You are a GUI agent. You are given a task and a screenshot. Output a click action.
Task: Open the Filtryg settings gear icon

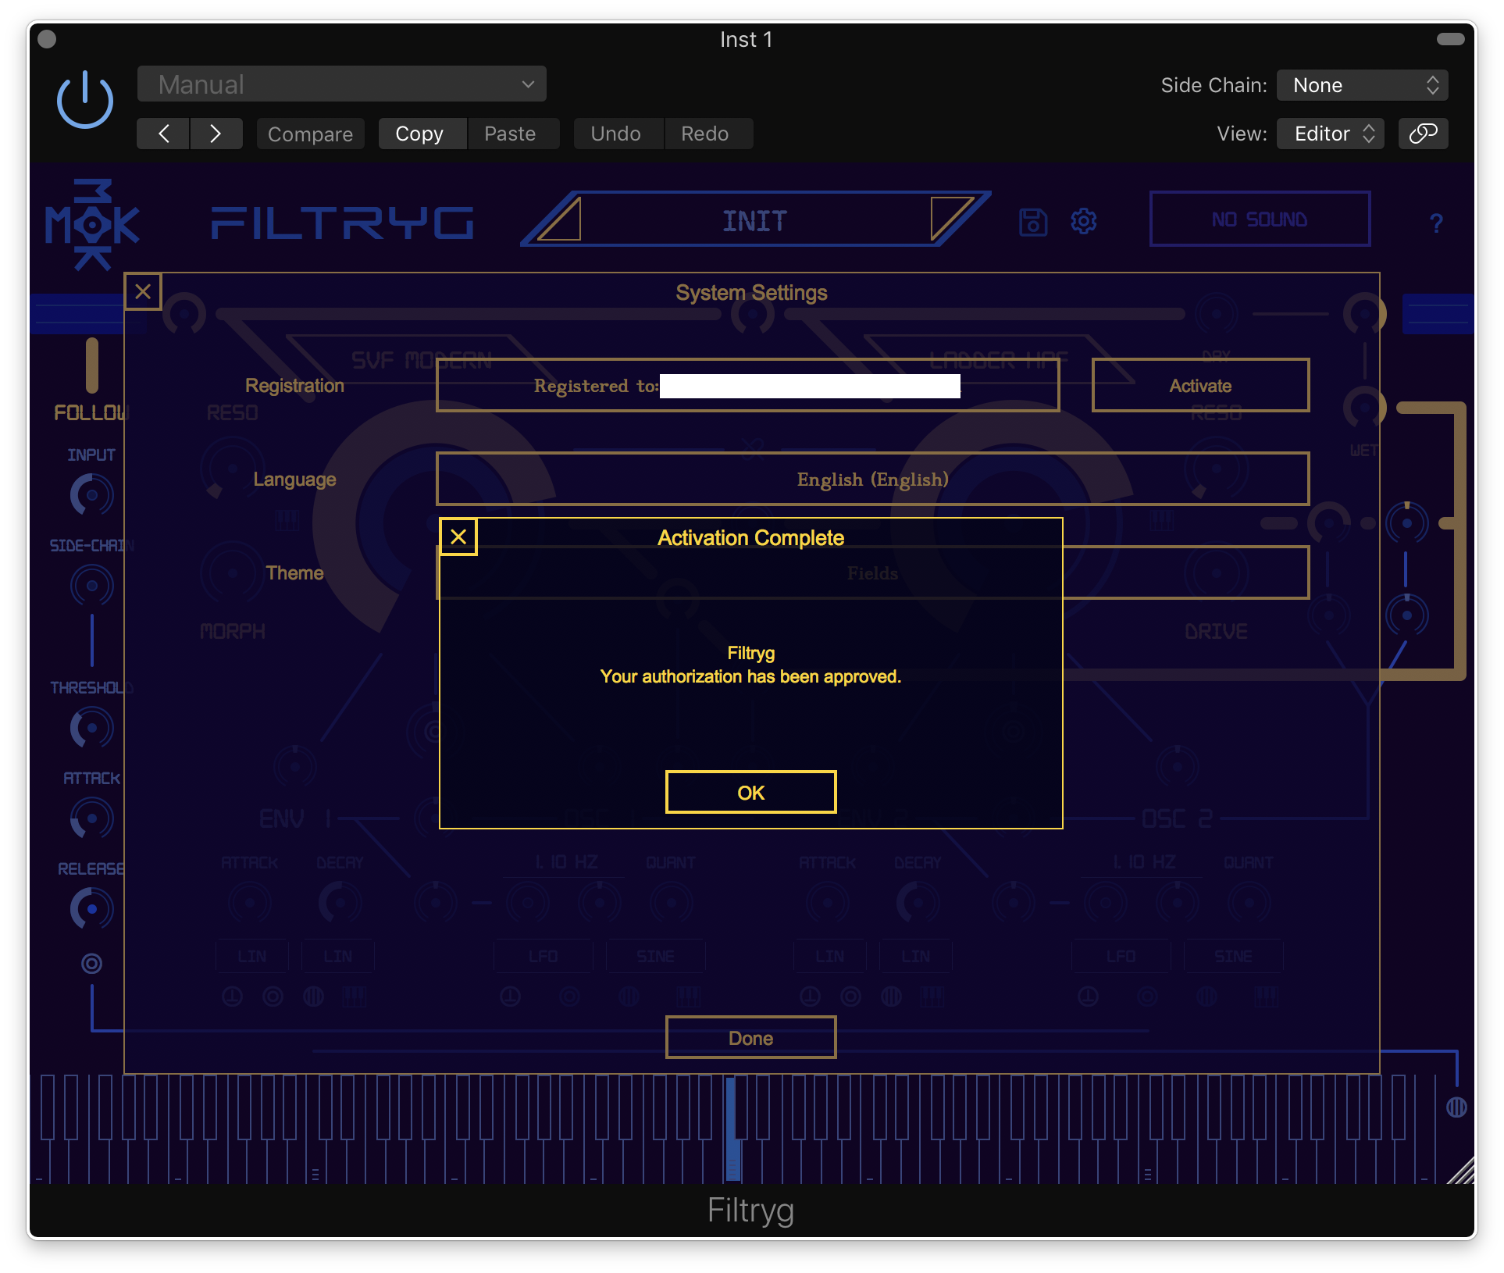tap(1083, 222)
